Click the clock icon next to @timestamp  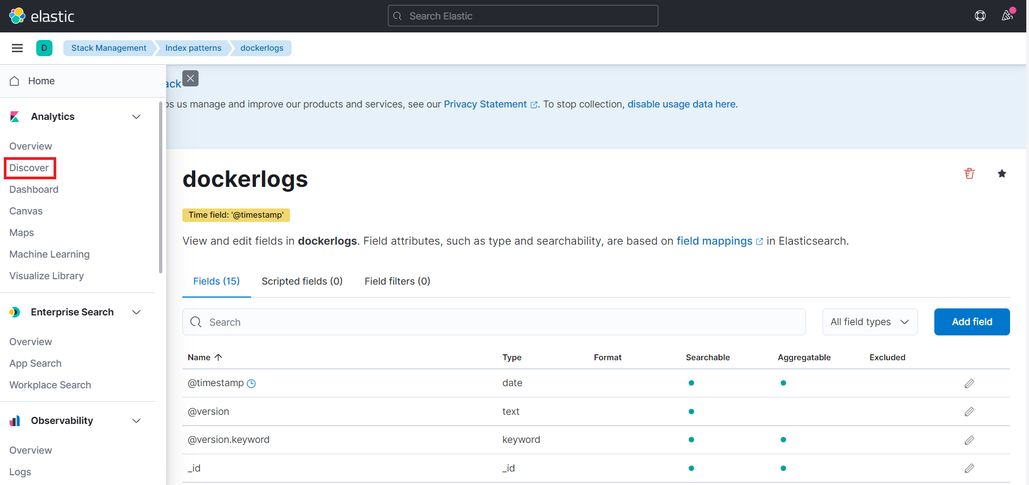[252, 383]
